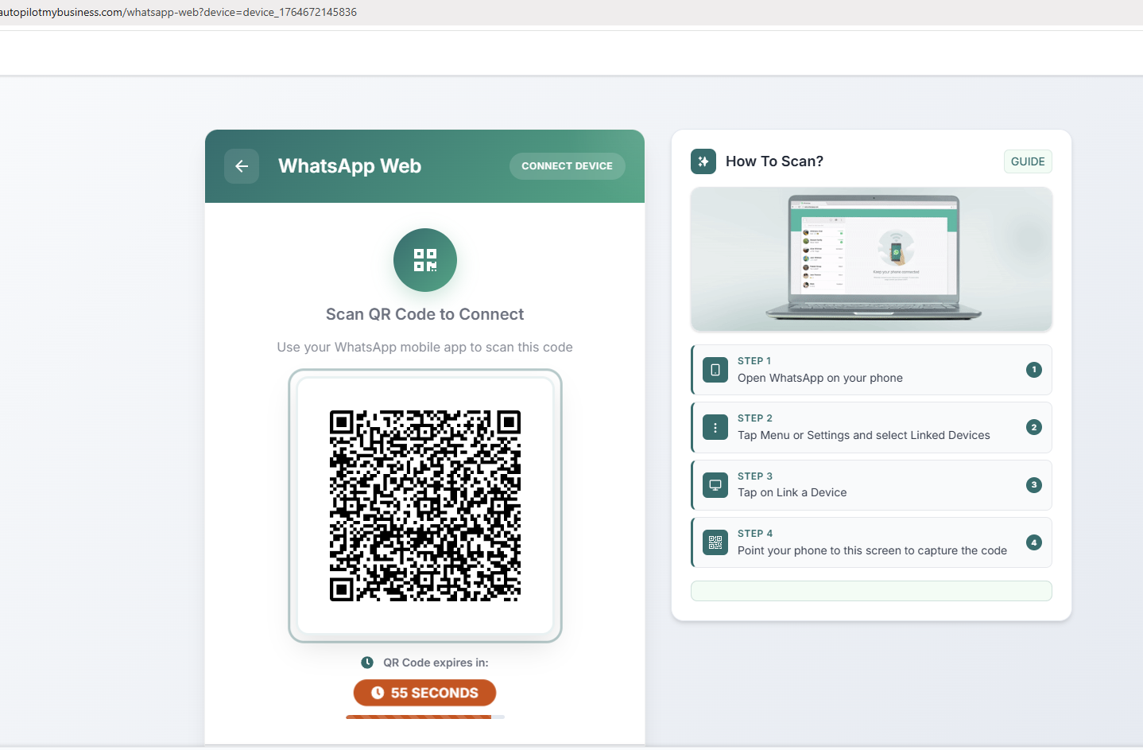Click the Guide badge
This screenshot has width=1143, height=750.
(x=1027, y=161)
